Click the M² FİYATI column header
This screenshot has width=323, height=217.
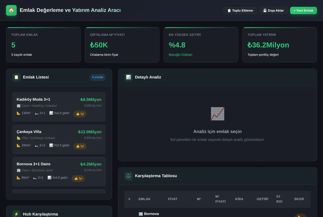(220, 199)
